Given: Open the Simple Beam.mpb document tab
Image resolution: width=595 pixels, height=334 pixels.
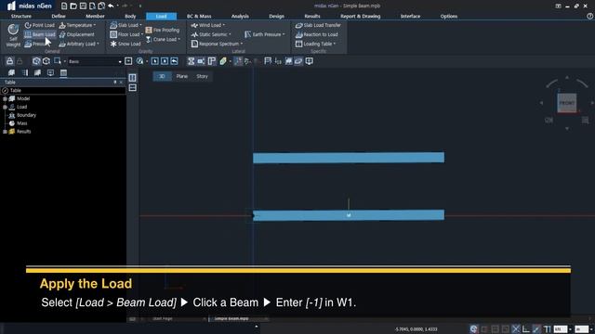Looking at the screenshot, I should pyautogui.click(x=231, y=319).
